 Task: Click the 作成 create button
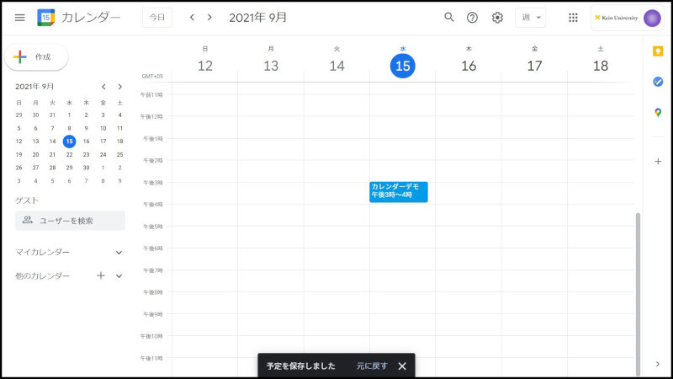(37, 57)
